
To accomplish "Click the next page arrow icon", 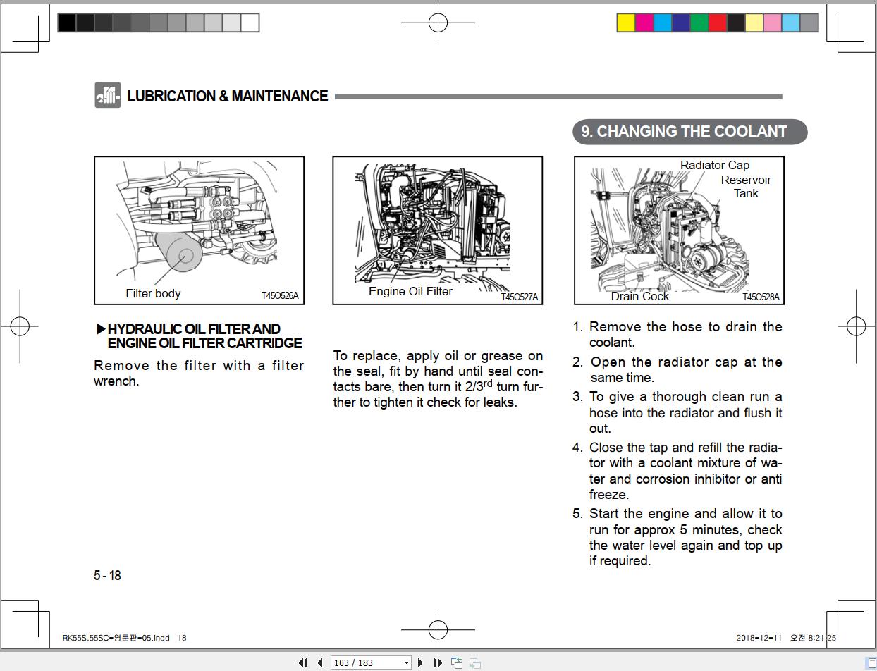I will pos(421,663).
